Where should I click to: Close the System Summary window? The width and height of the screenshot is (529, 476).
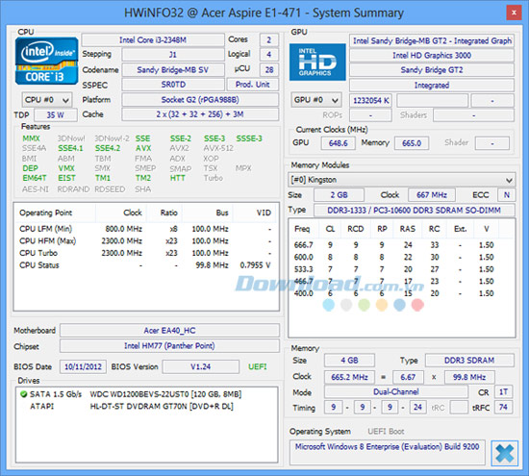tap(514, 13)
